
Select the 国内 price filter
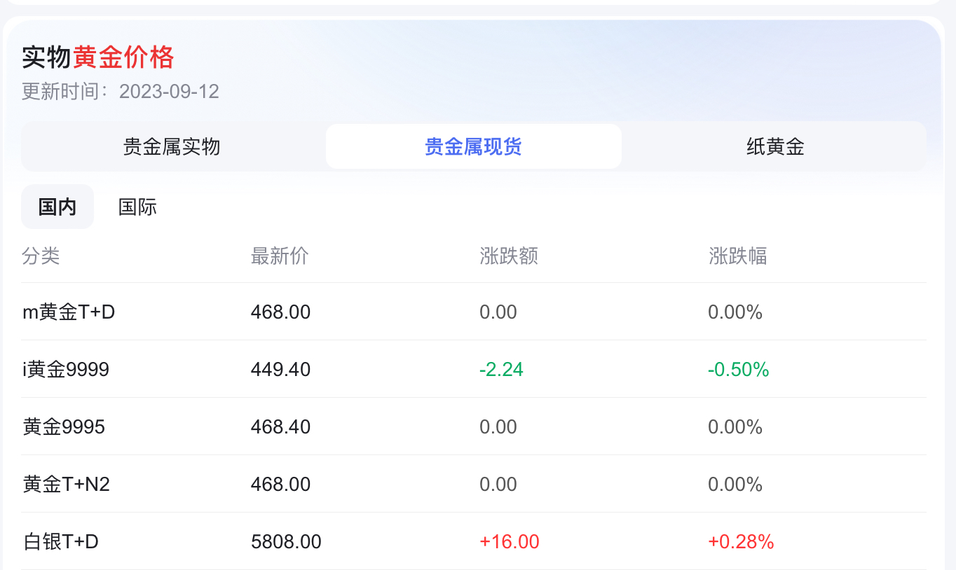[x=57, y=207]
